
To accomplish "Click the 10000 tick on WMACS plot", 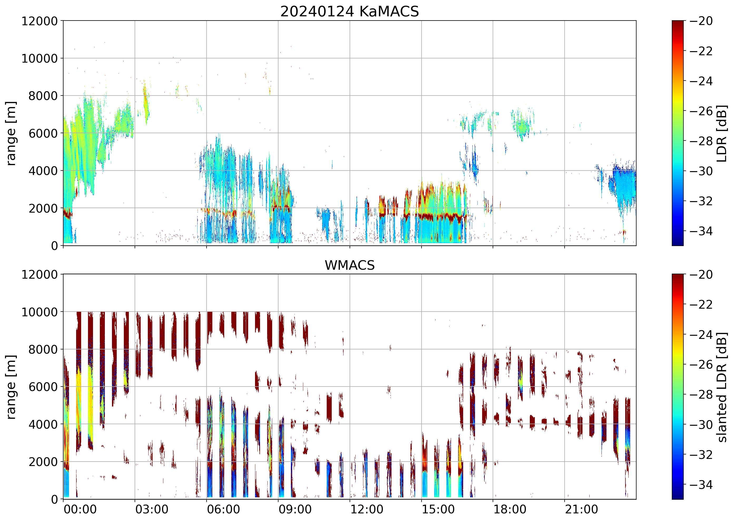I will click(x=40, y=312).
